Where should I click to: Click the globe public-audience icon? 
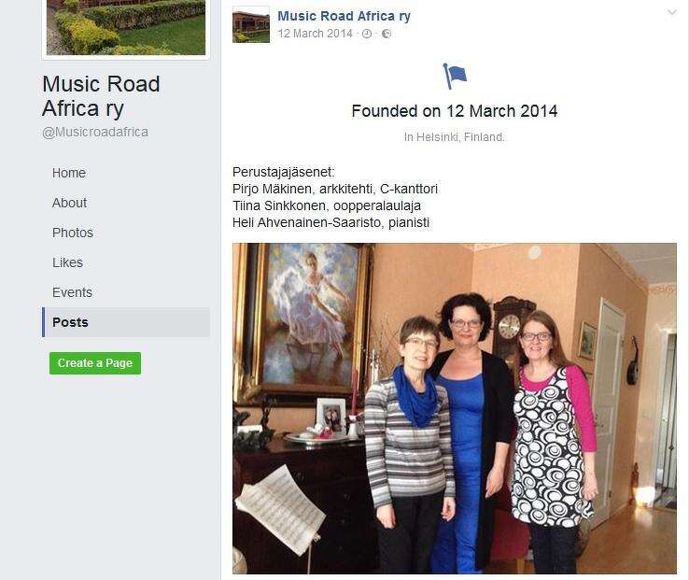pyautogui.click(x=386, y=34)
